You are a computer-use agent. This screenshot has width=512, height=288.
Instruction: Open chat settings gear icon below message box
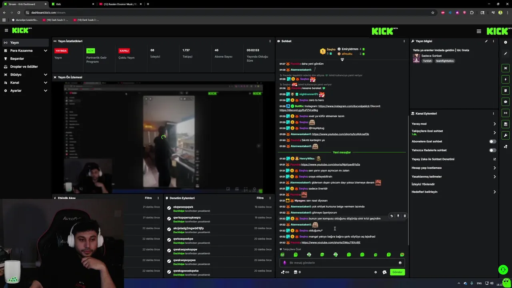coord(375,272)
